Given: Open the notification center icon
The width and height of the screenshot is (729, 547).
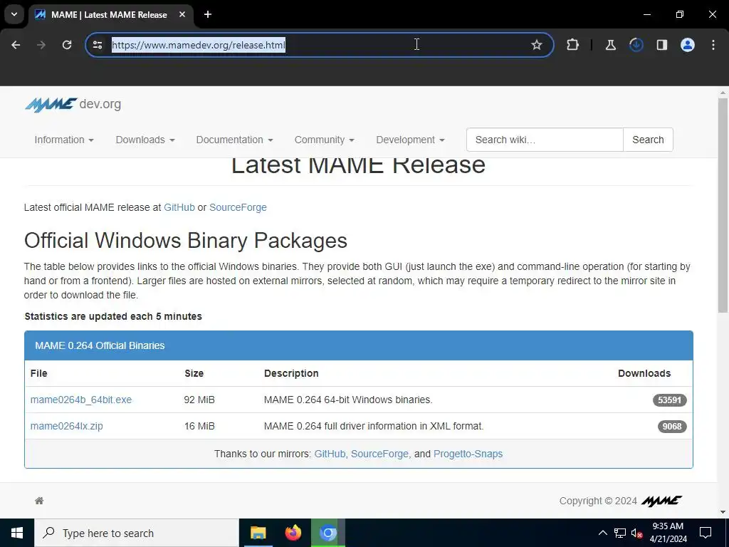Looking at the screenshot, I should 706,533.
